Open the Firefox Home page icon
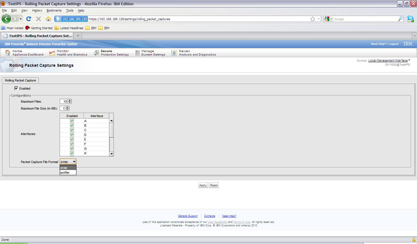Screen dimensions: 417x244 [48, 19]
